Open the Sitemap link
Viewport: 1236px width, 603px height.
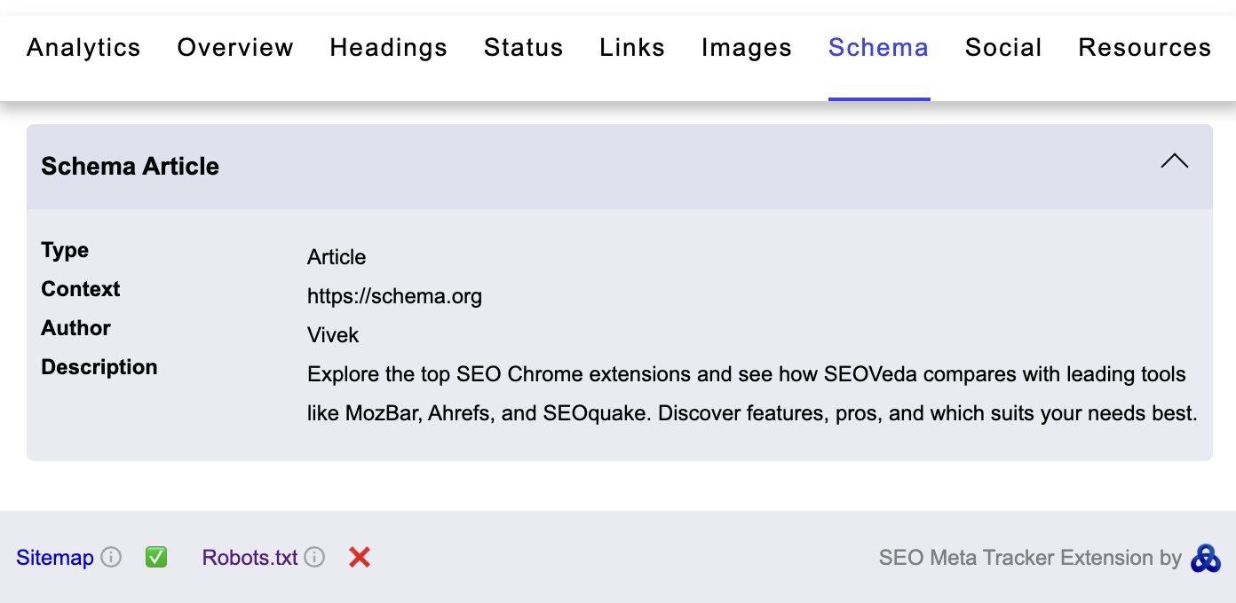click(55, 558)
